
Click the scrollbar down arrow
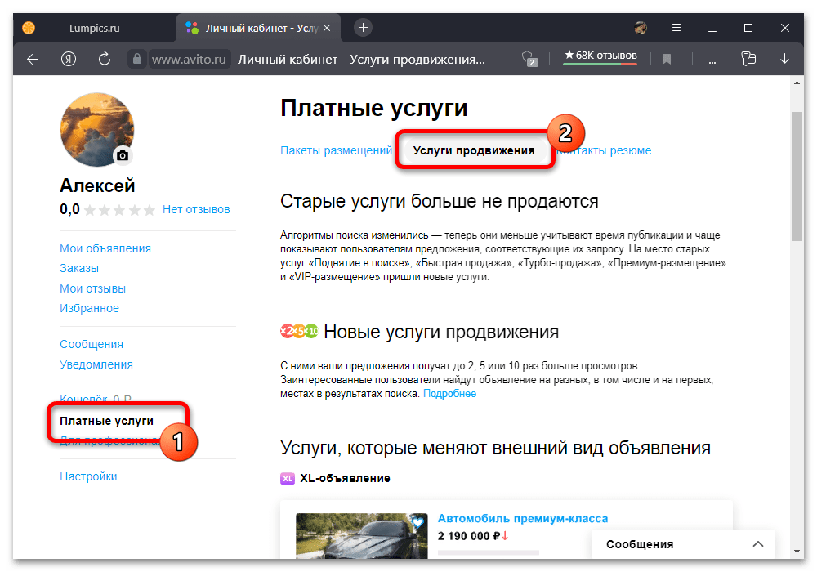pos(797,552)
